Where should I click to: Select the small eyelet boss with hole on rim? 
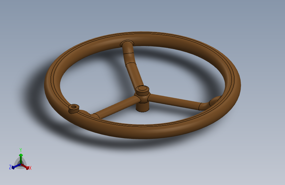click(x=74, y=109)
